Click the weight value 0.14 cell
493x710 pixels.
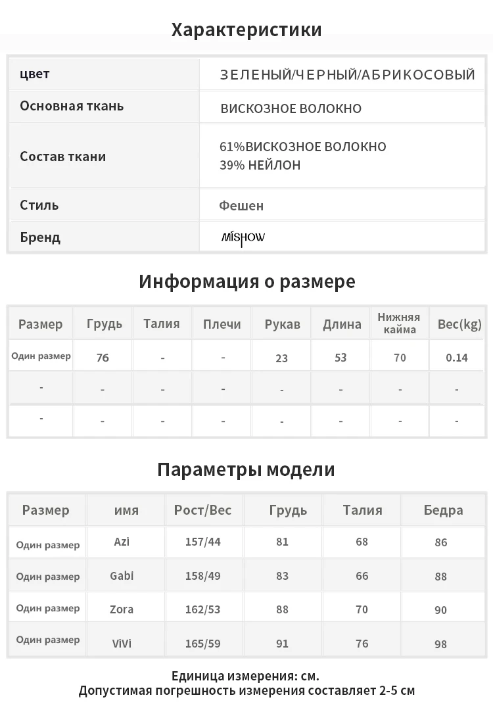pyautogui.click(x=457, y=358)
